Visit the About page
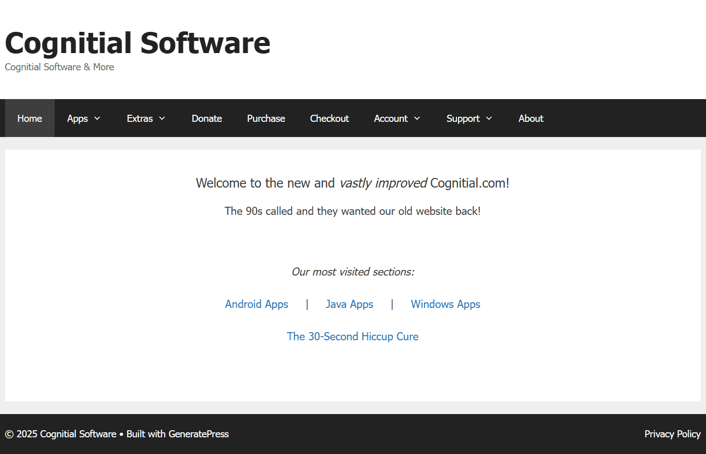 click(531, 118)
